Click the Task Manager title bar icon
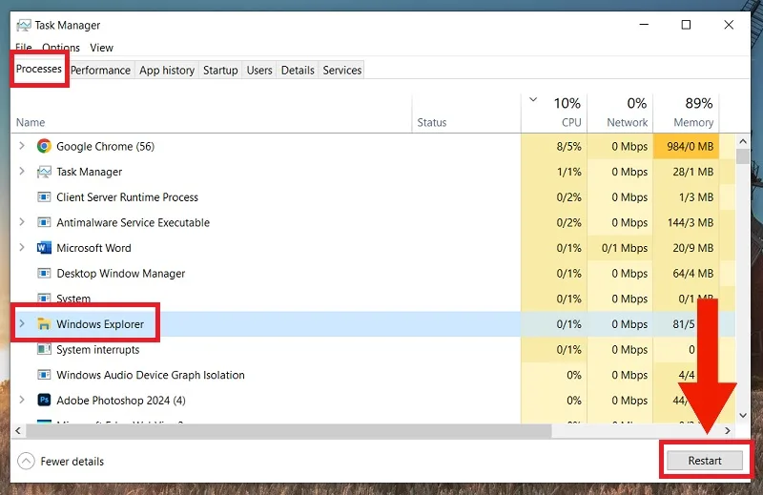This screenshot has width=763, height=495. tap(23, 26)
